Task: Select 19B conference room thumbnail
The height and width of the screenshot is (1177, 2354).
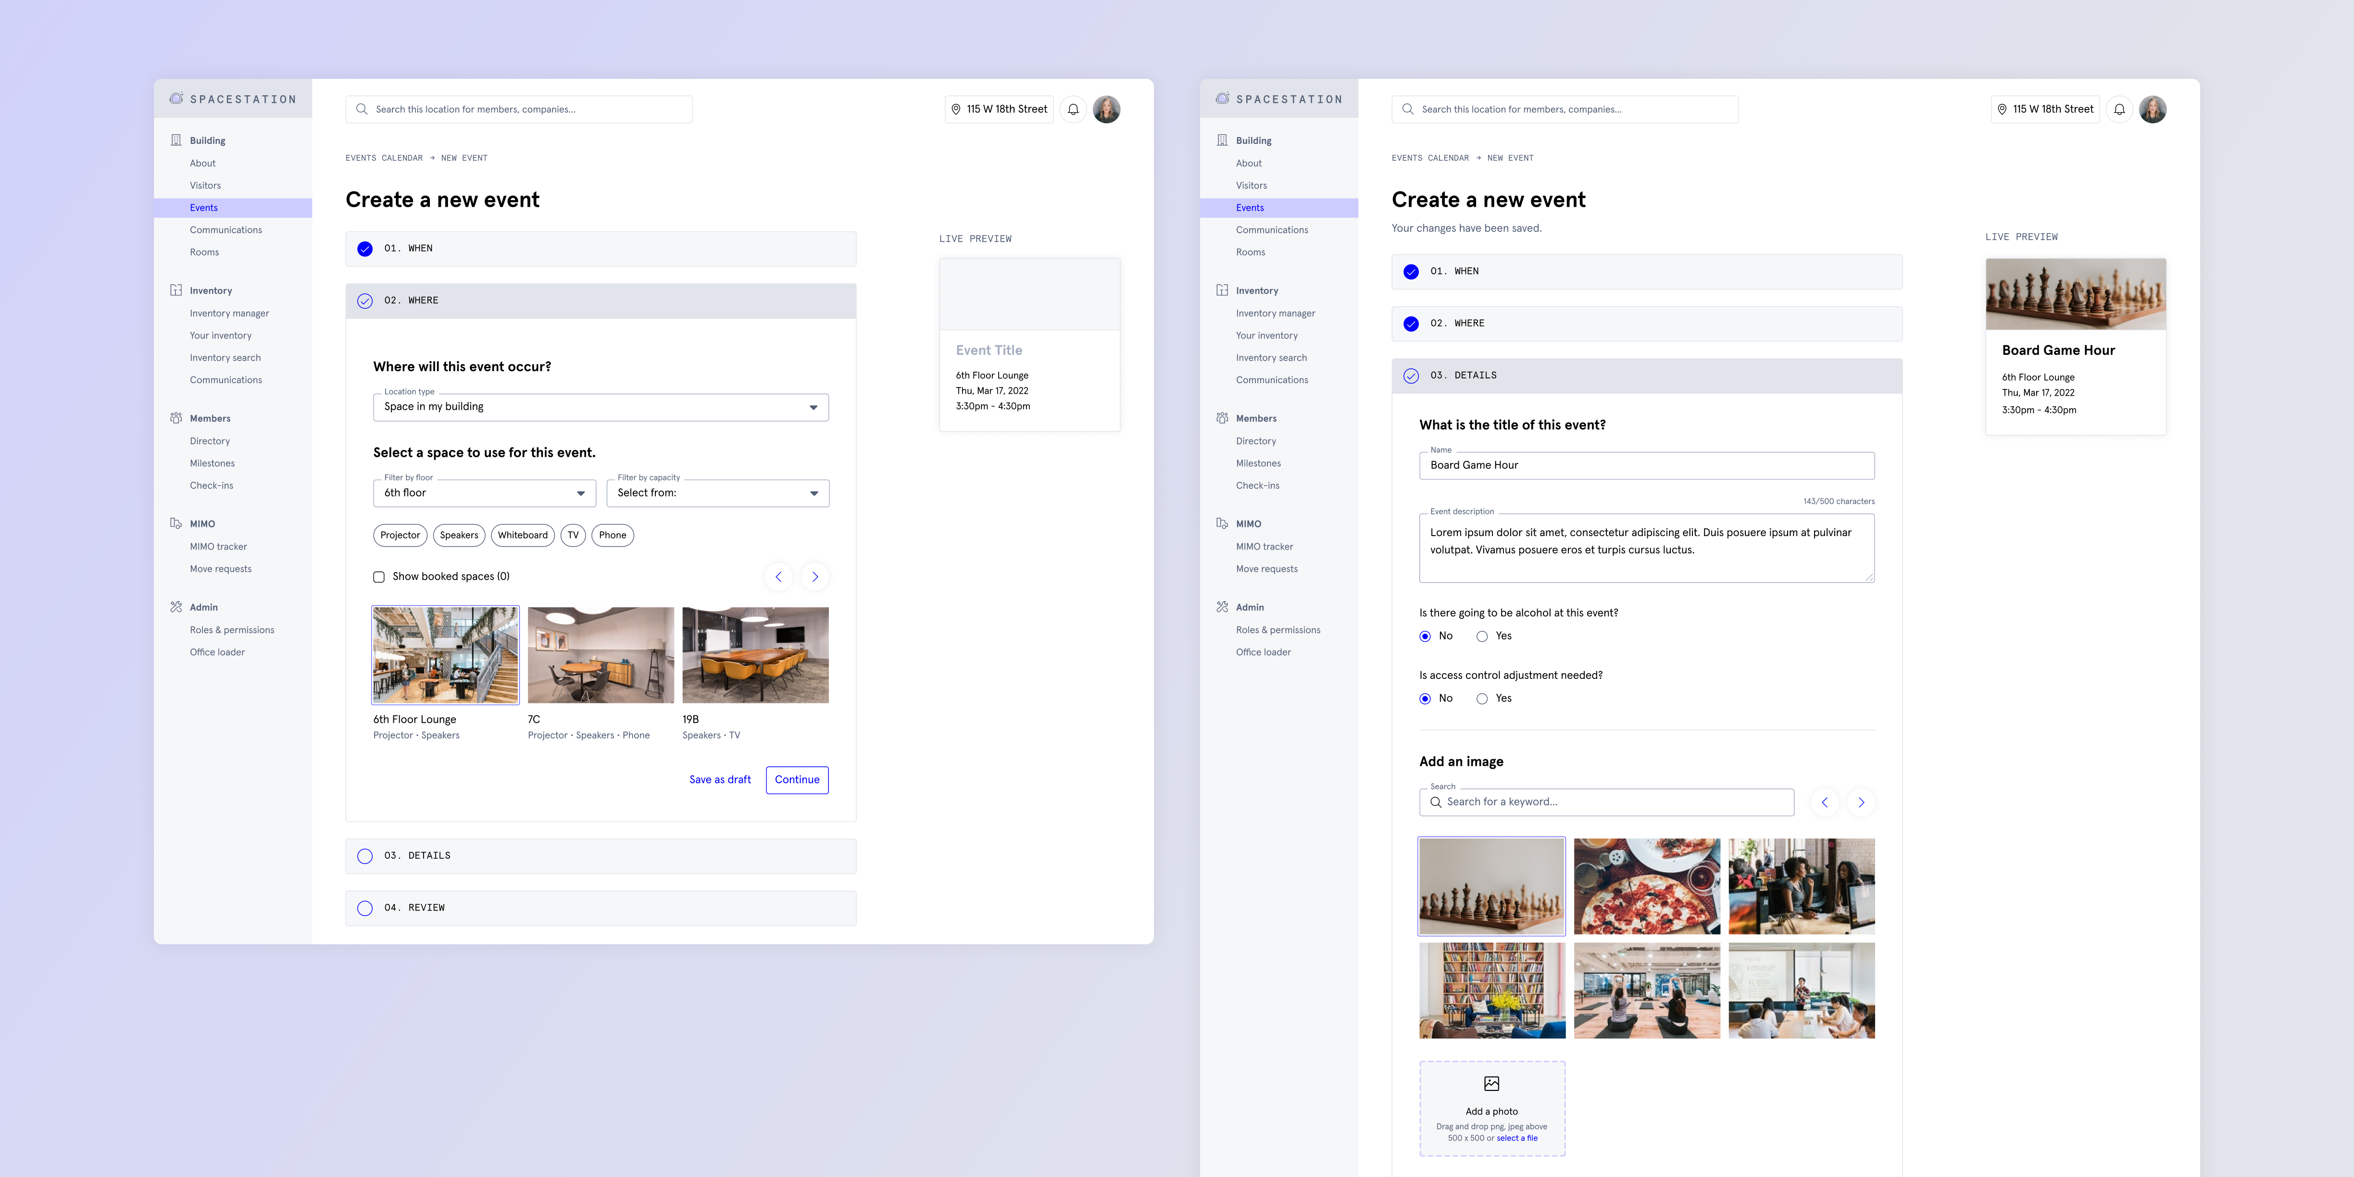Action: pyautogui.click(x=756, y=655)
